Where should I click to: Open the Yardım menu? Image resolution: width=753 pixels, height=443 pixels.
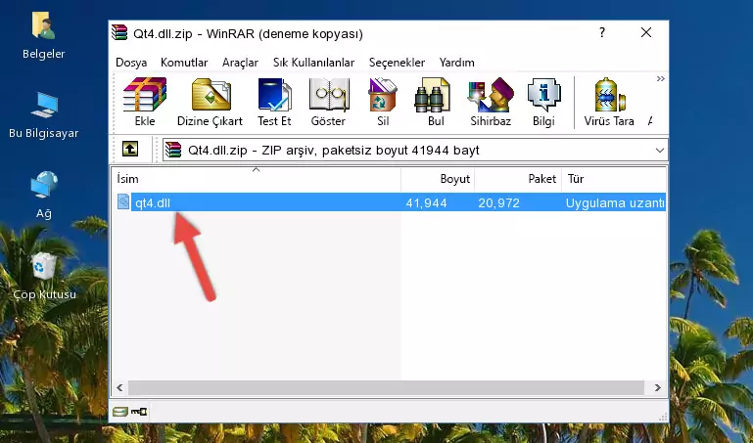click(456, 63)
